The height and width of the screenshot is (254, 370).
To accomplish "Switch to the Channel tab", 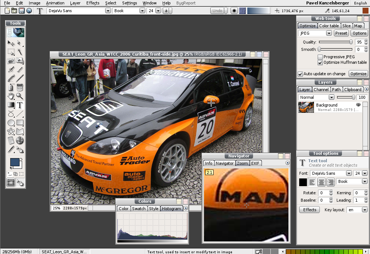I will 321,90.
